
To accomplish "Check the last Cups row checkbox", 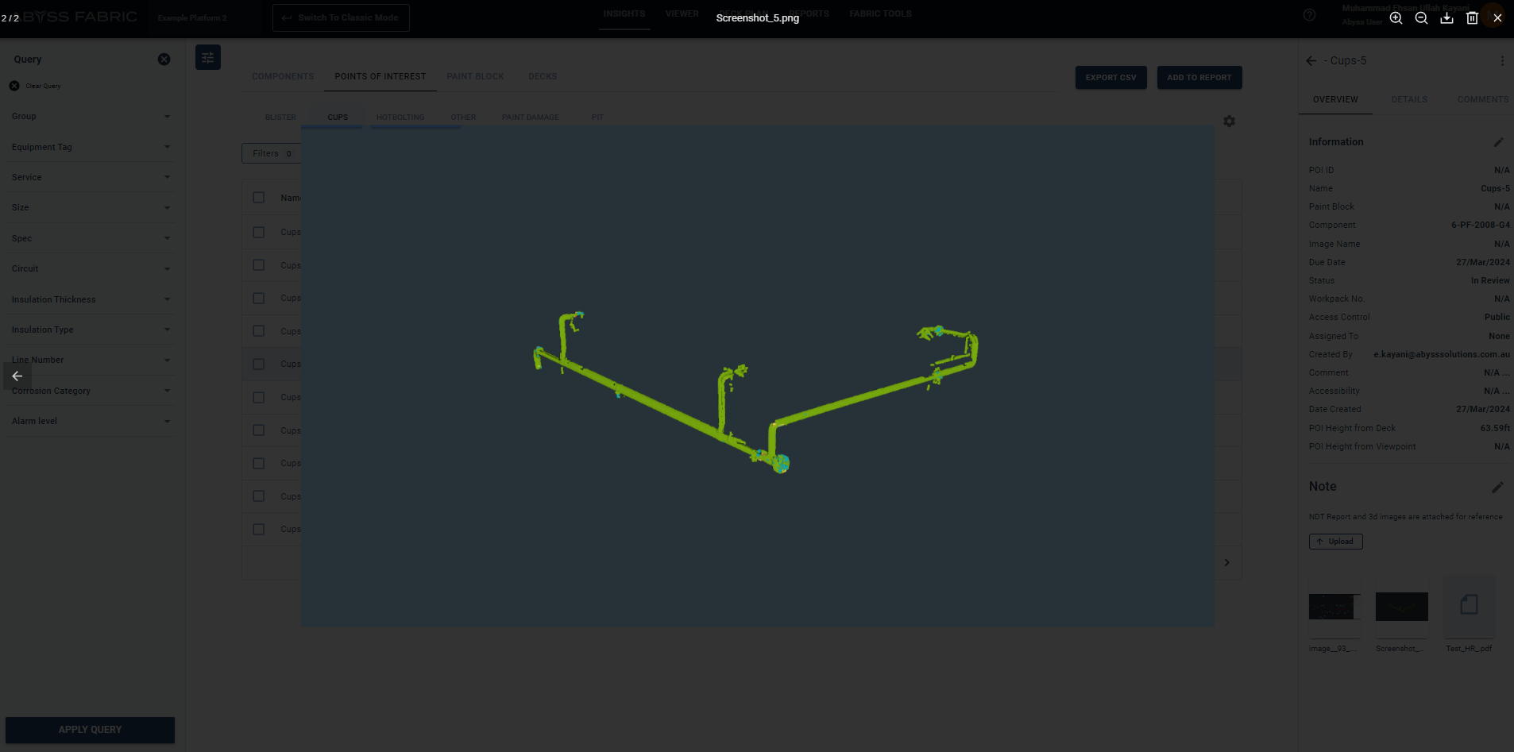I will coord(259,529).
